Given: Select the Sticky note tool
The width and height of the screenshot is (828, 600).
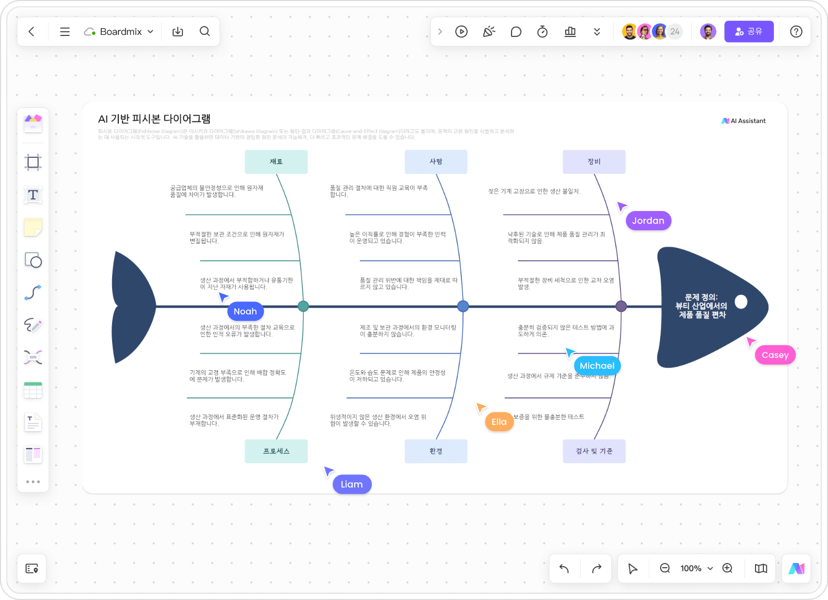Looking at the screenshot, I should pos(33,228).
